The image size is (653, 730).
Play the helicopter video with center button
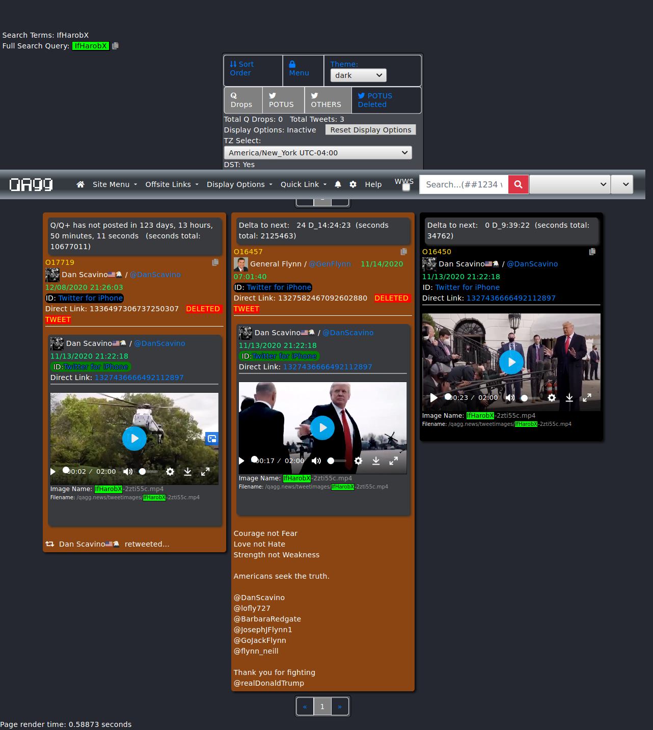point(134,439)
